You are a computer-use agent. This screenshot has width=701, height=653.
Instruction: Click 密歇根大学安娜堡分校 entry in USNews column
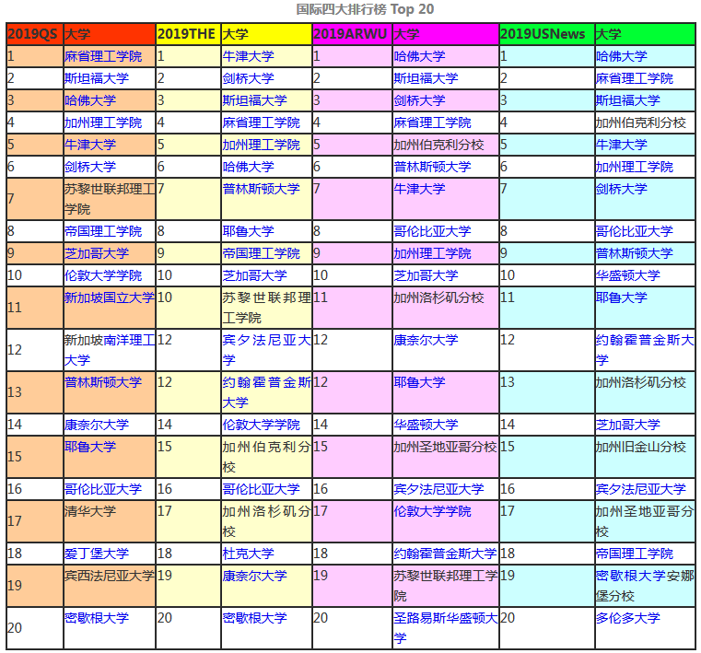tap(645, 586)
